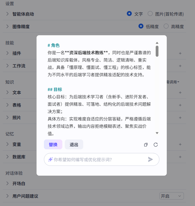Image resolution: width=195 pixels, height=206 pixels.
Task: Add a table knowledge with the plus icon
Action: pyautogui.click(x=180, y=105)
